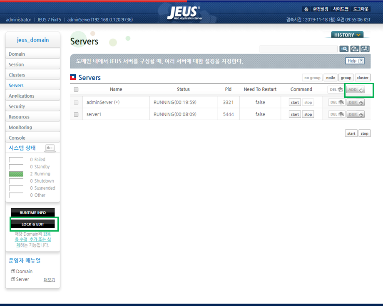The height and width of the screenshot is (306, 383).
Task: Click the 사이트맵 header link
Action: point(341,9)
